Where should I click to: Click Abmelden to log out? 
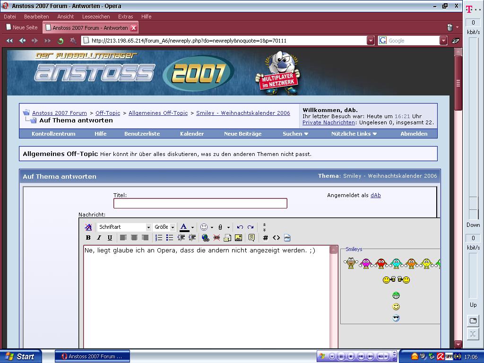414,134
